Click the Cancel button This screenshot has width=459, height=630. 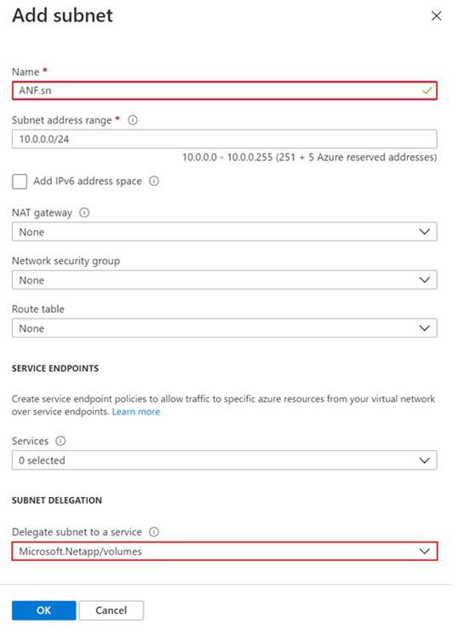(x=112, y=610)
